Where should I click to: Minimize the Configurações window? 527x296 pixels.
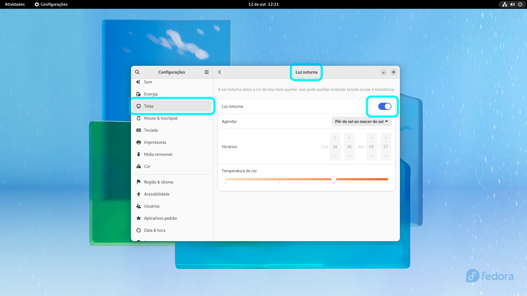pyautogui.click(x=383, y=72)
